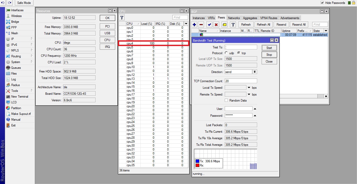
Task: Open CPU table column dropdown
Action: (186, 24)
